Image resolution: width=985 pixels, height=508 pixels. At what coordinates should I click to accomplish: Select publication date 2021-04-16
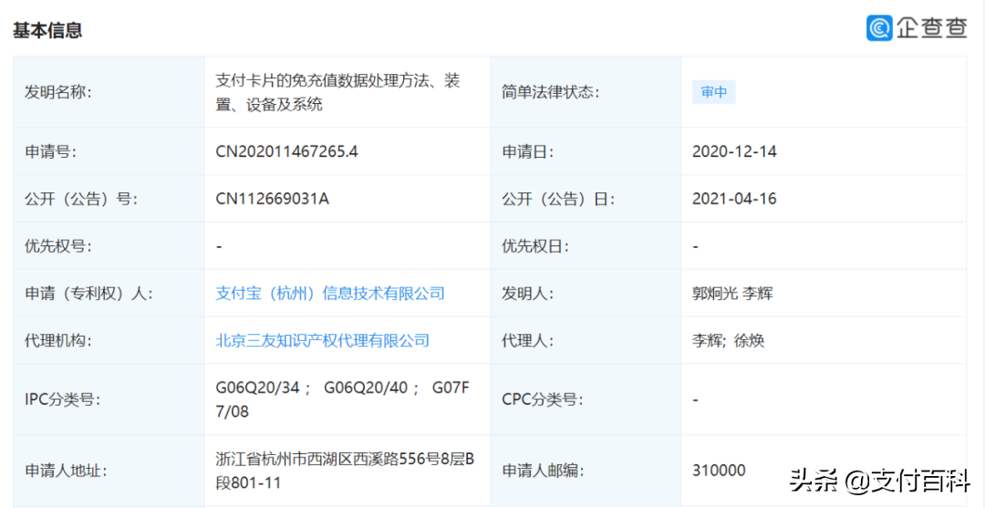coord(734,199)
